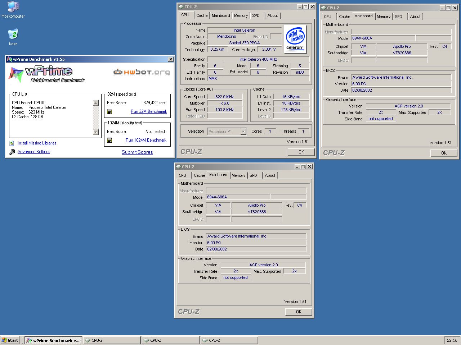The width and height of the screenshot is (461, 345).
Task: Run the 1024M Benchmark
Action: point(146,140)
